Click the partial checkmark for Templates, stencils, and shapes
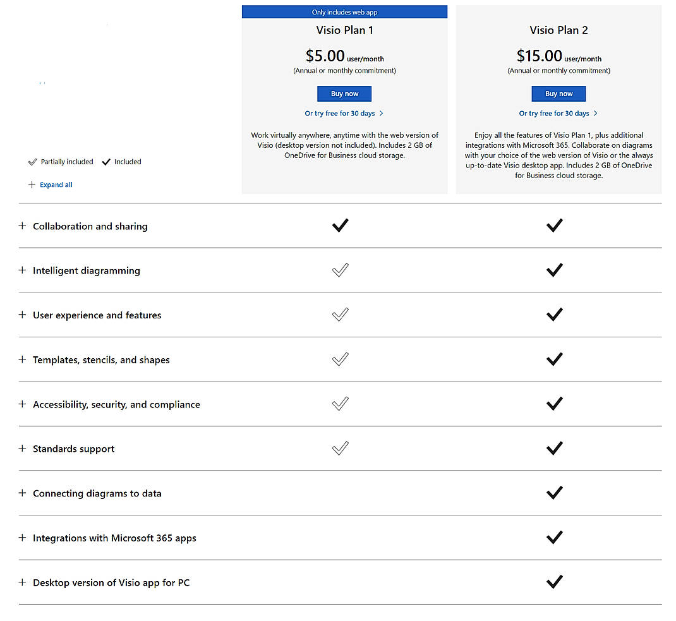This screenshot has height=621, width=676. (340, 359)
